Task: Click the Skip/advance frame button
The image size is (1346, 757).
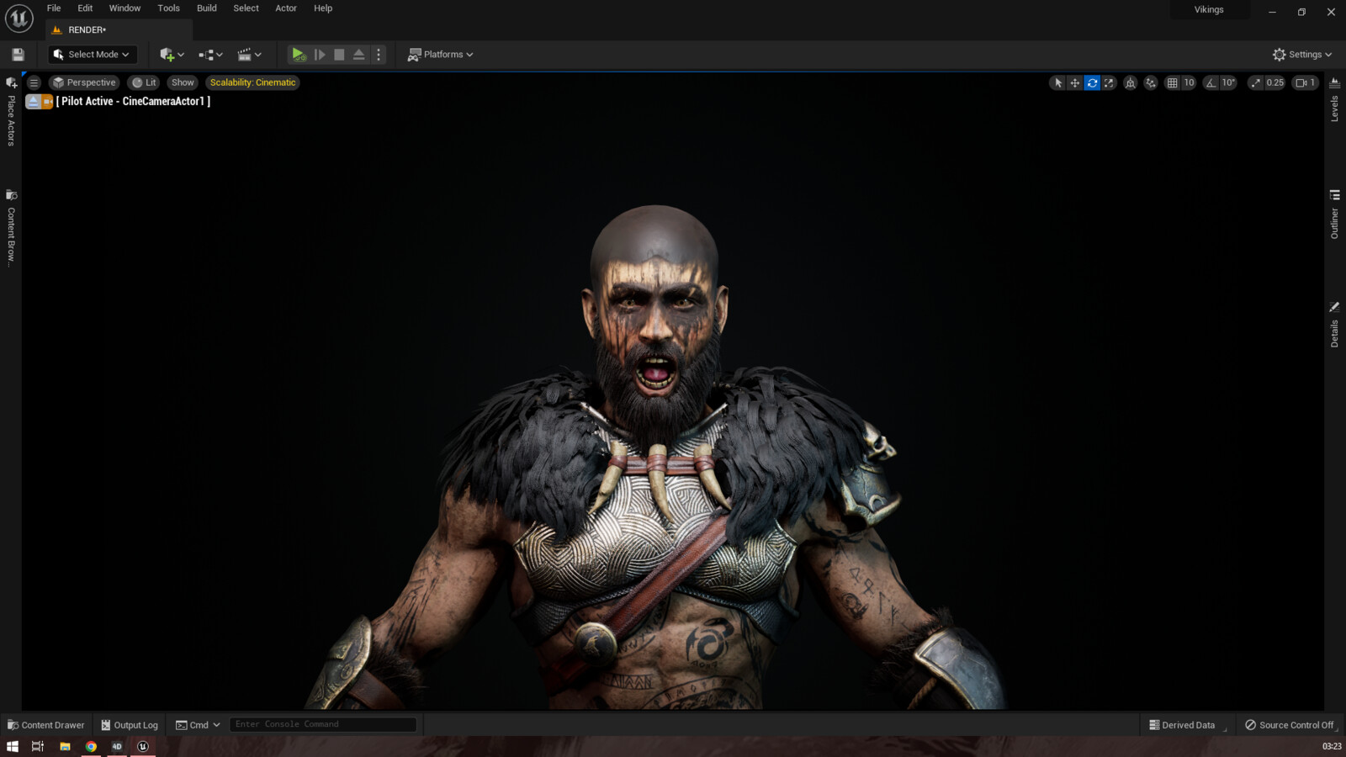Action: 320,55
